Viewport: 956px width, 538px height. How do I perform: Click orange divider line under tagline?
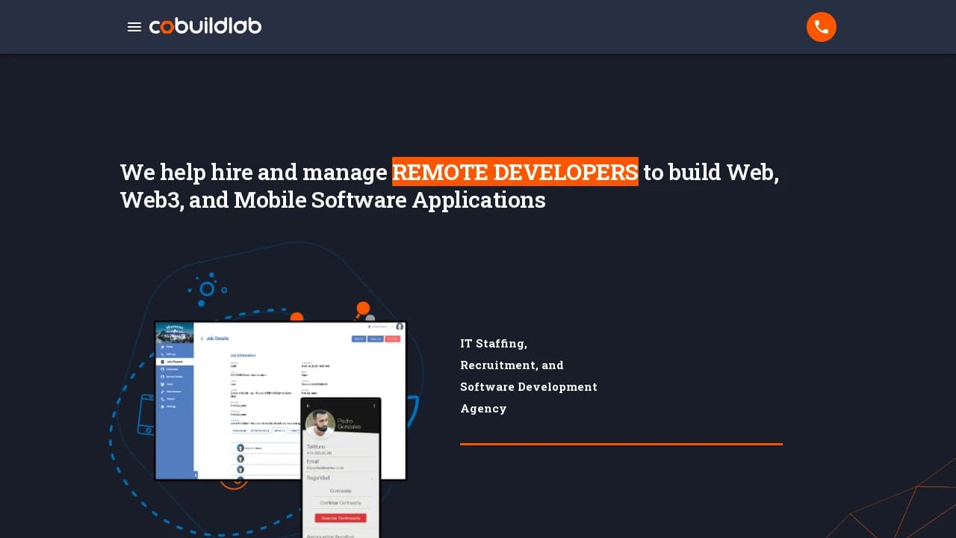point(621,444)
